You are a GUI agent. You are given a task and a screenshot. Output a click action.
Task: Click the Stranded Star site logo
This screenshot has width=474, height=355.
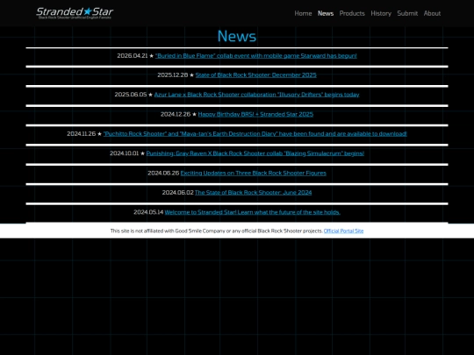tap(75, 13)
